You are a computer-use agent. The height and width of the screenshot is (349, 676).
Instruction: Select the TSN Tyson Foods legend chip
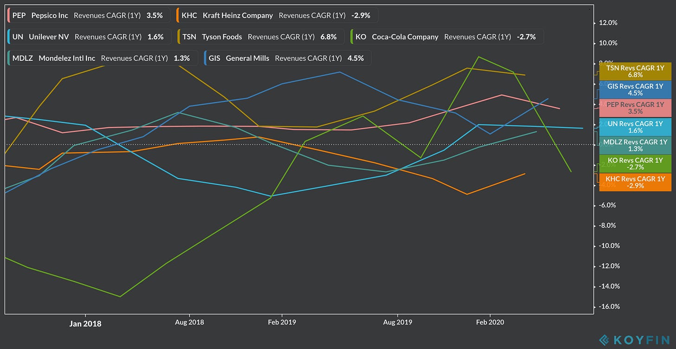click(261, 37)
